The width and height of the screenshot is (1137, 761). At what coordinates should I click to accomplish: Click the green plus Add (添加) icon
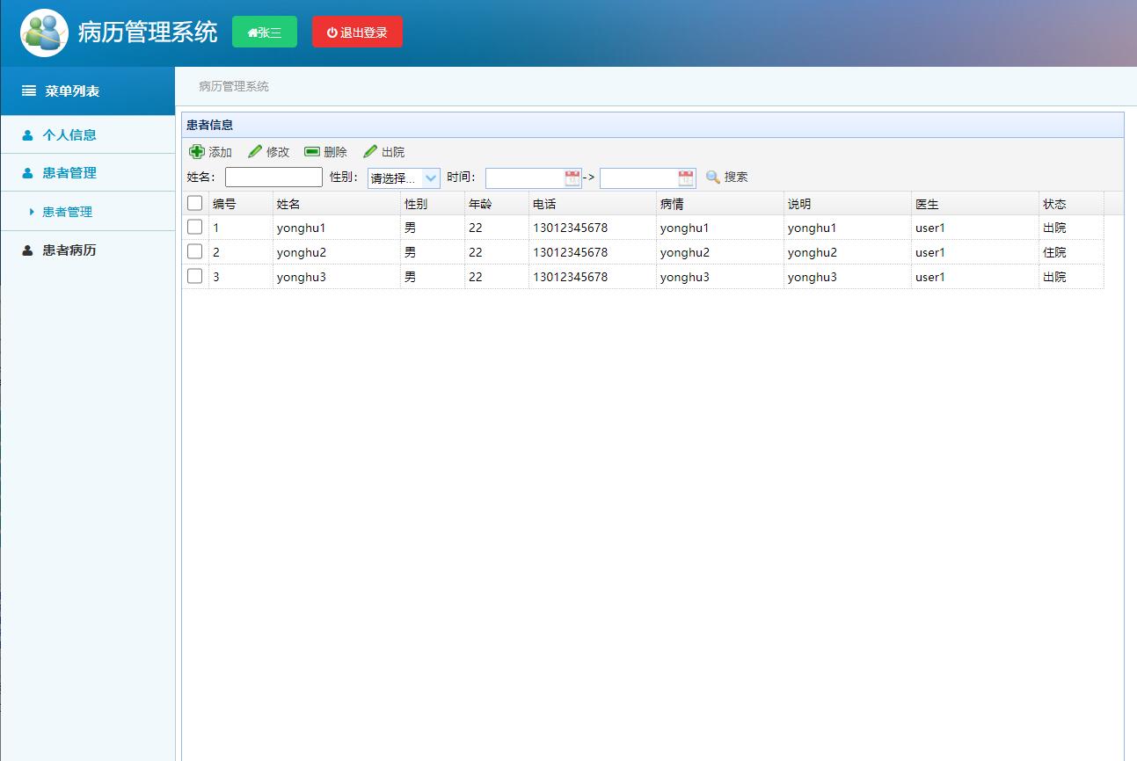197,152
